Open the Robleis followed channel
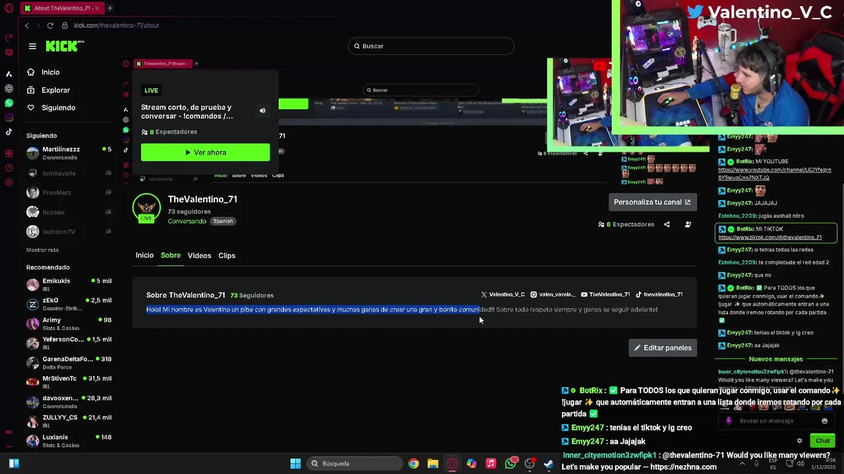The image size is (844, 474). coord(69,212)
